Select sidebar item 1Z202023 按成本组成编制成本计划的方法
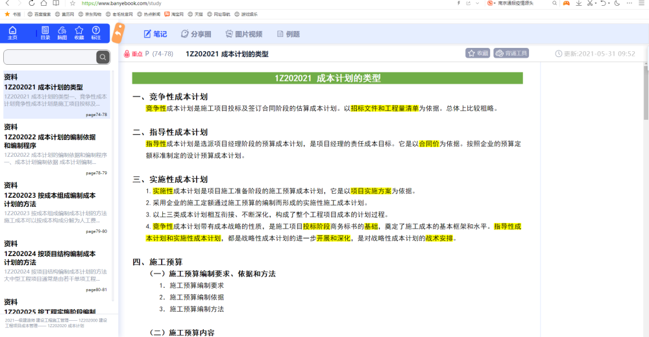Screen dimensions: 649x337 (x=56, y=207)
